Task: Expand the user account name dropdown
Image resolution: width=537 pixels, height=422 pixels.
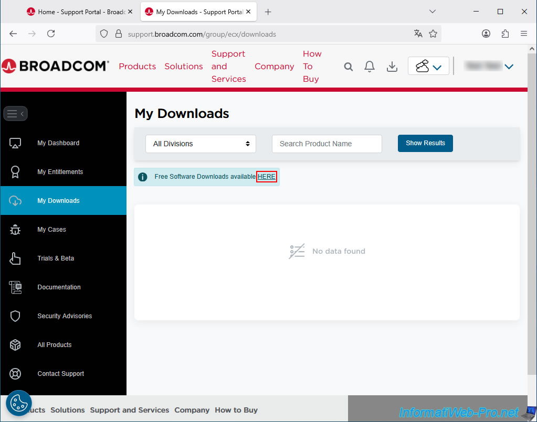Action: point(488,66)
